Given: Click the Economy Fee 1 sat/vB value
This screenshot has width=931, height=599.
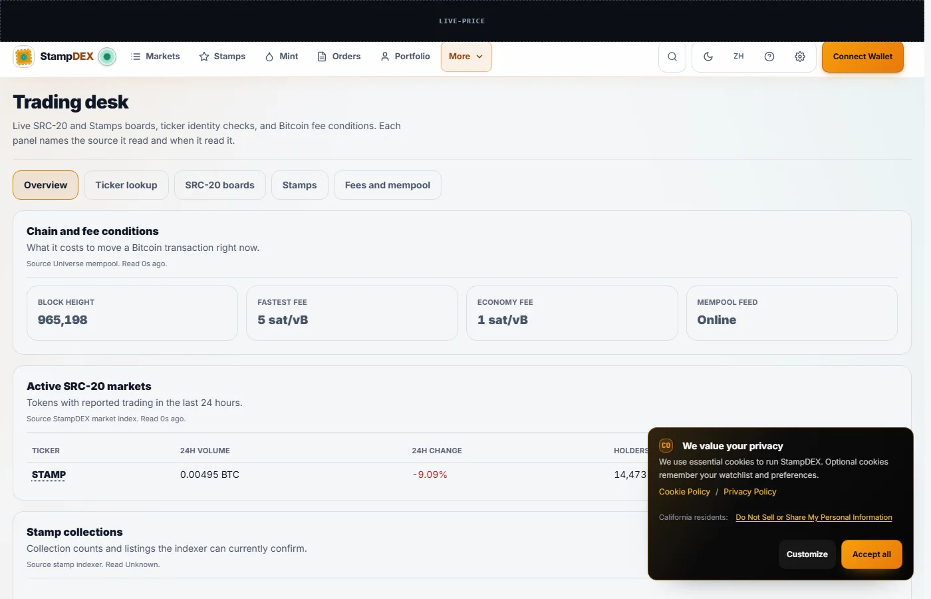Looking at the screenshot, I should 503,320.
